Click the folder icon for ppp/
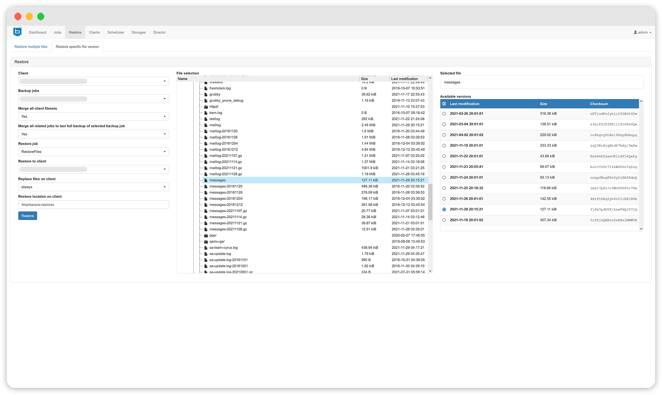 tap(206, 235)
